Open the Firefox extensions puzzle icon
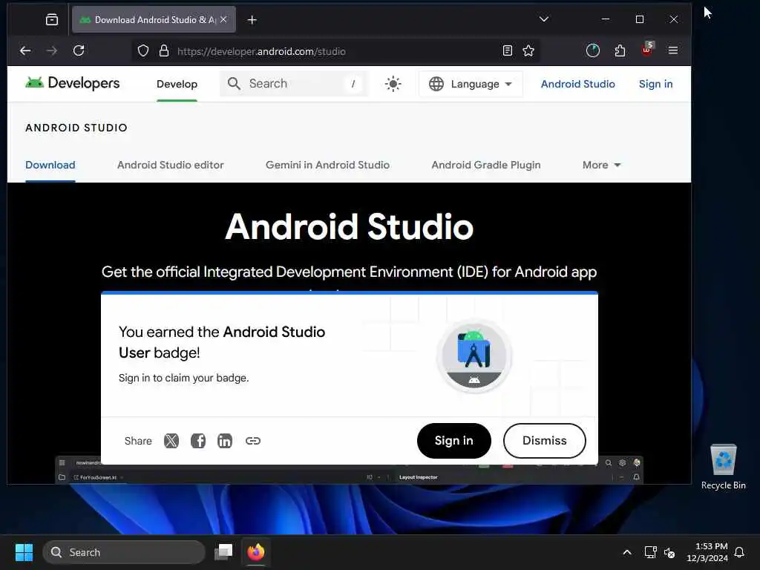The height and width of the screenshot is (570, 760). point(620,50)
